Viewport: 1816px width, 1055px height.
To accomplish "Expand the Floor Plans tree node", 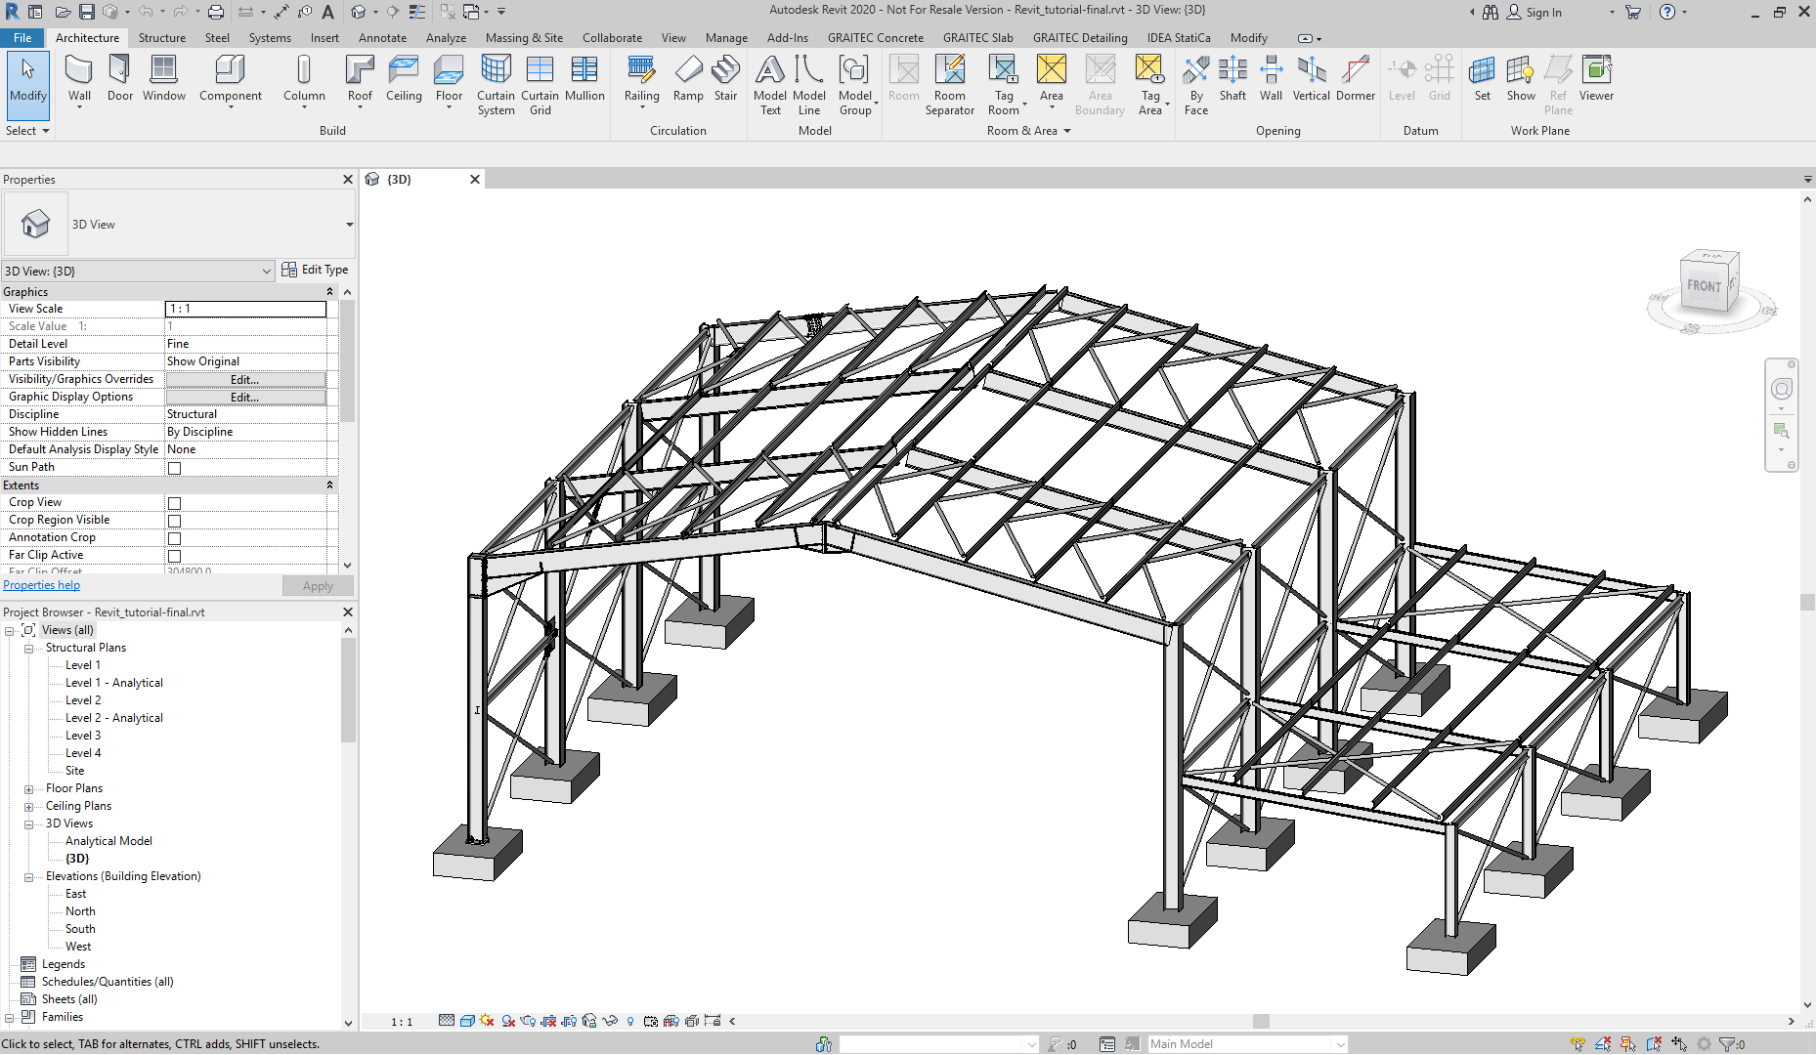I will [x=28, y=789].
